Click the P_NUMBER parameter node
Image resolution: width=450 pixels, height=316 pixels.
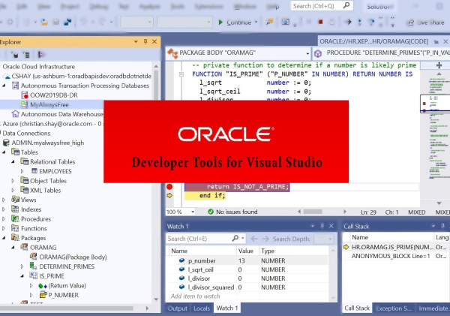pos(63,295)
